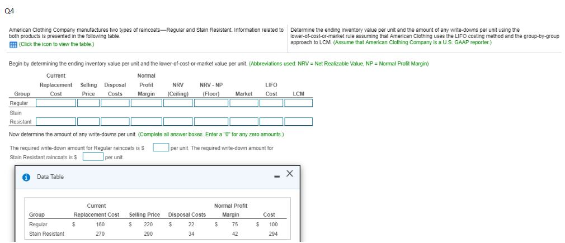Select Regular Current Replacement Cost input

click(56, 103)
